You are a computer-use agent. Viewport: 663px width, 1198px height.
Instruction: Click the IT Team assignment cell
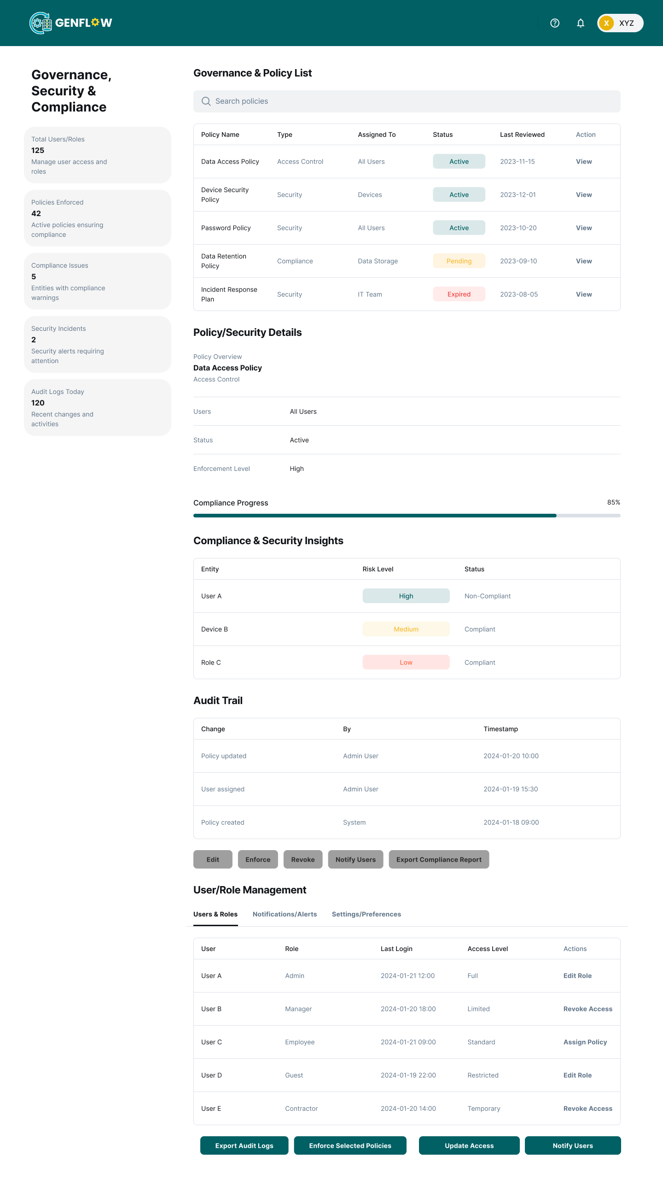click(370, 294)
